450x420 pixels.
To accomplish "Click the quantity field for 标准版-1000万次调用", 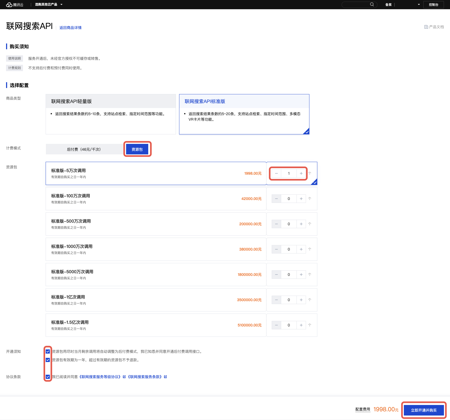I will (289, 249).
